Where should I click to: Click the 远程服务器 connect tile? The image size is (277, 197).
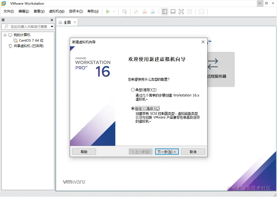point(221,69)
